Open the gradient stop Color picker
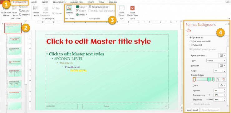The width and height of the screenshot is (231, 113). pyautogui.click(x=222, y=85)
